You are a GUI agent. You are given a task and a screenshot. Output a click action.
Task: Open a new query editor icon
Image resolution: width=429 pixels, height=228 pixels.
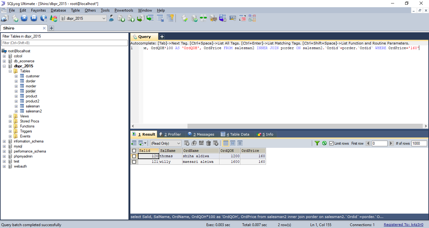click(x=15, y=18)
